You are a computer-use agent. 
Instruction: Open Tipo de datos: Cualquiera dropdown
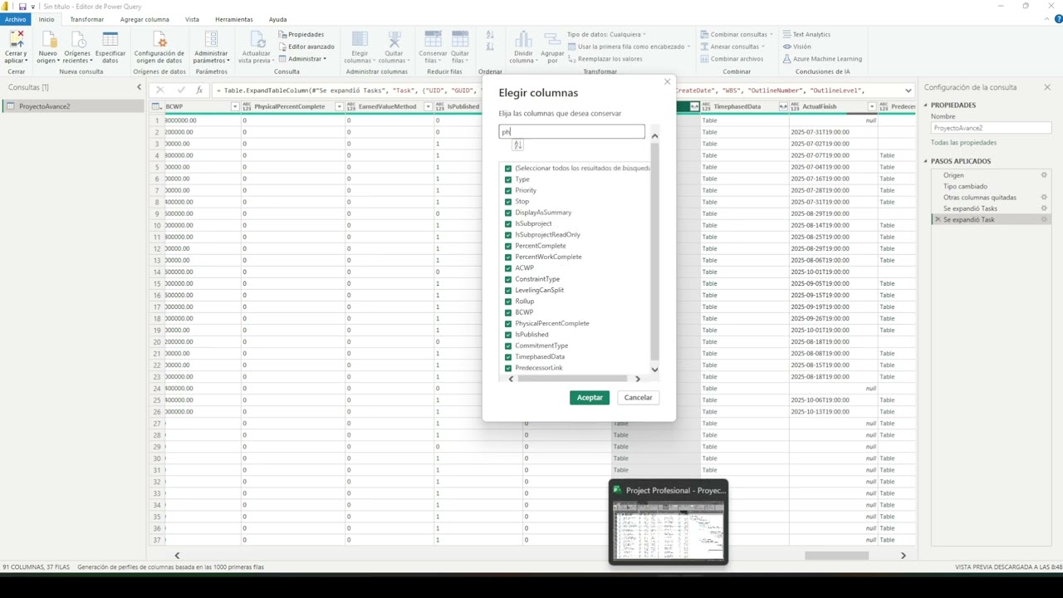[x=606, y=34]
